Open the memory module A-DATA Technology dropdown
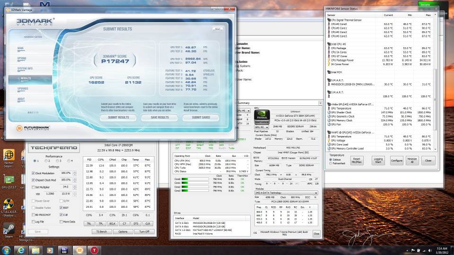Image resolution: width=454 pixels, height=255 pixels. tap(286, 193)
